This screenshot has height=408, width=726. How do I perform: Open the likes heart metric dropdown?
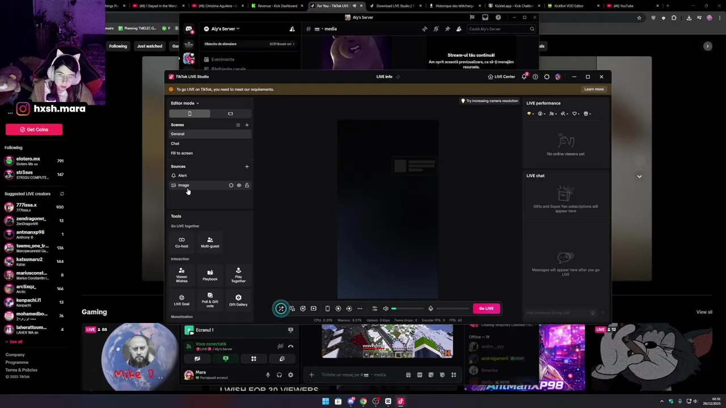576,113
